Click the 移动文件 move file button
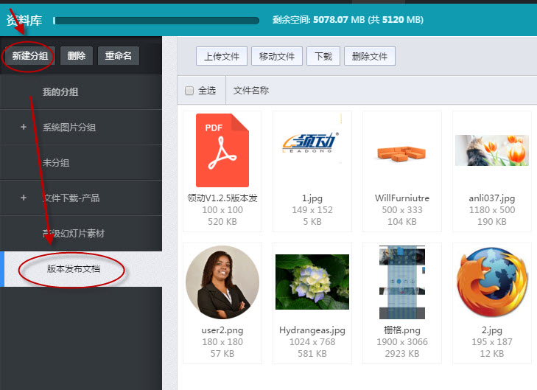This screenshot has width=537, height=390. 277,56
